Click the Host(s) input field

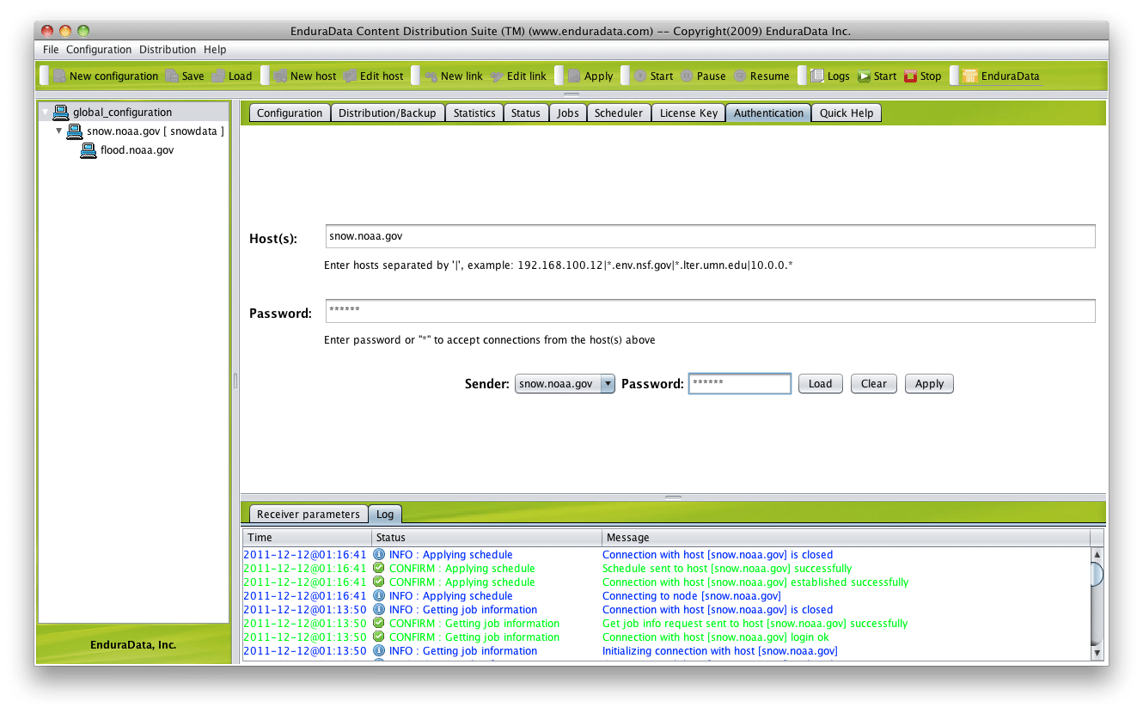coord(710,236)
